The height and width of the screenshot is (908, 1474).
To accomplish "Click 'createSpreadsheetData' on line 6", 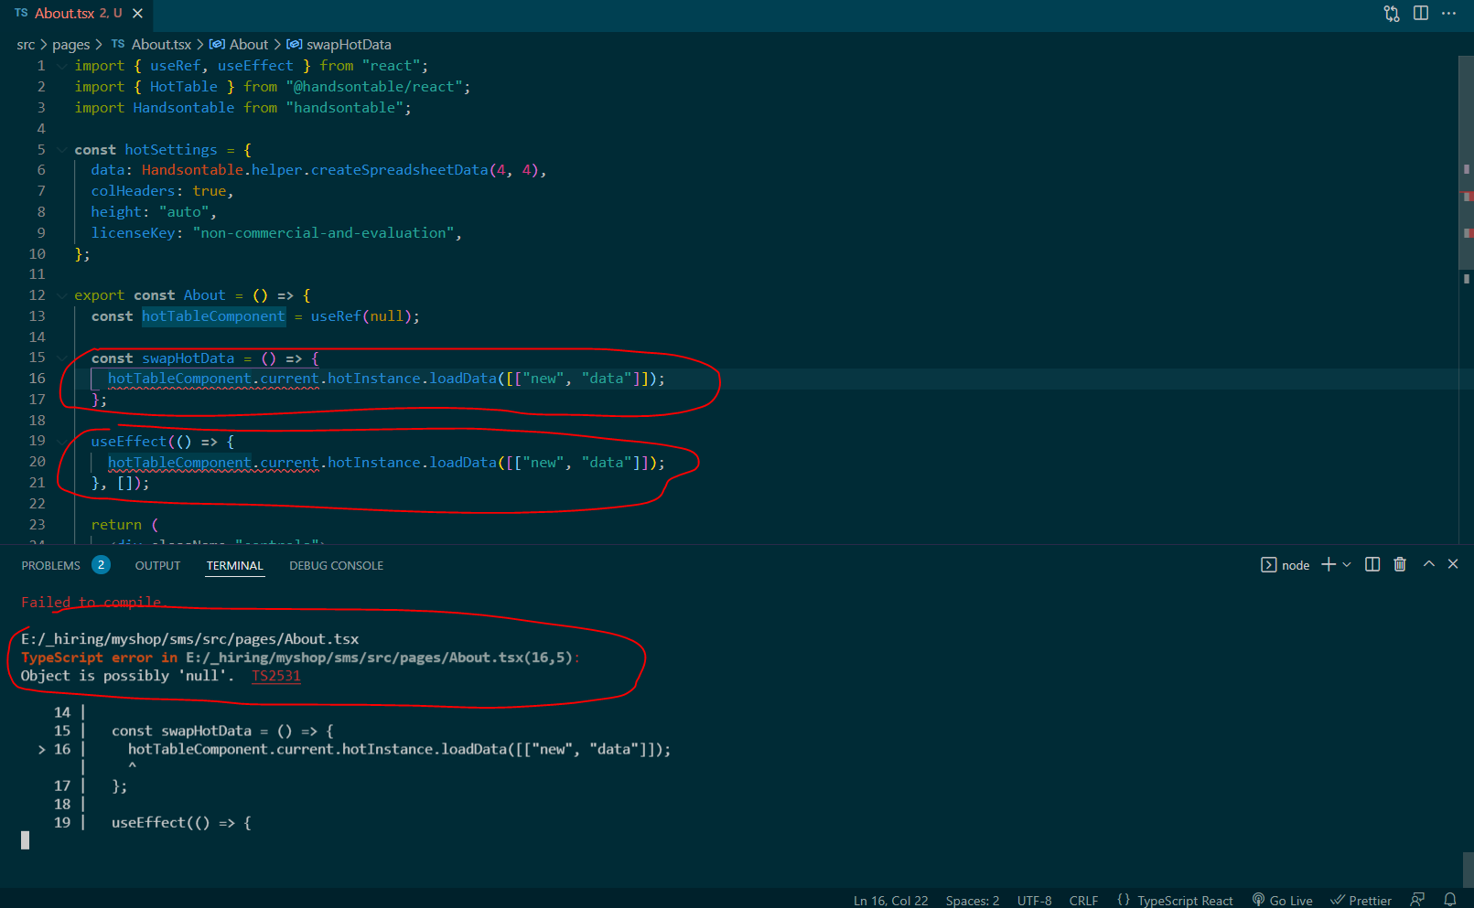I will pos(399,170).
